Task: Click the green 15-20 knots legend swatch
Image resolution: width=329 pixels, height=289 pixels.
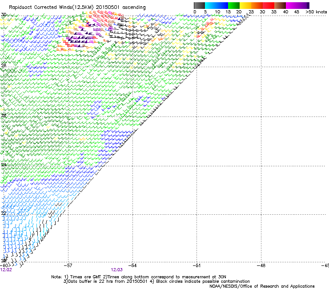Action: [234, 5]
